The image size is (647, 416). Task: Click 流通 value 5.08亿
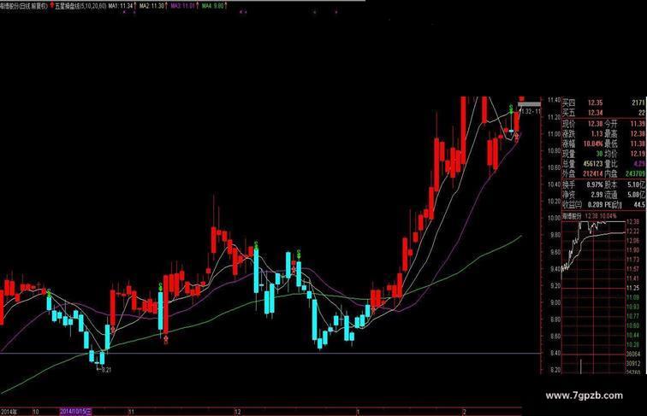click(637, 195)
